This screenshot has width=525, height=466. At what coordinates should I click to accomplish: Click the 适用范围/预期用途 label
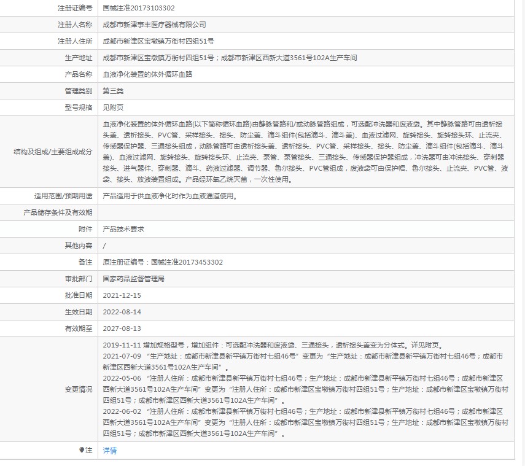tap(63, 196)
